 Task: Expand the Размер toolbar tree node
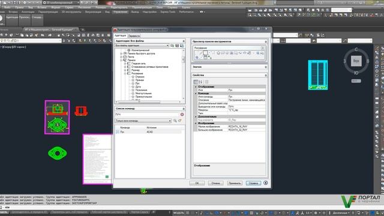(125, 70)
